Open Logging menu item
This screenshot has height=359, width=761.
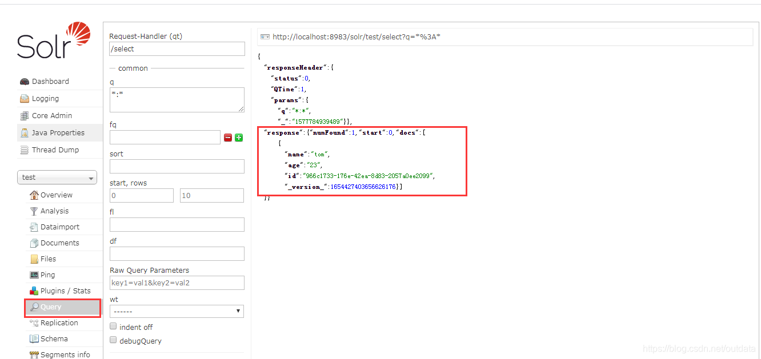pyautogui.click(x=45, y=99)
